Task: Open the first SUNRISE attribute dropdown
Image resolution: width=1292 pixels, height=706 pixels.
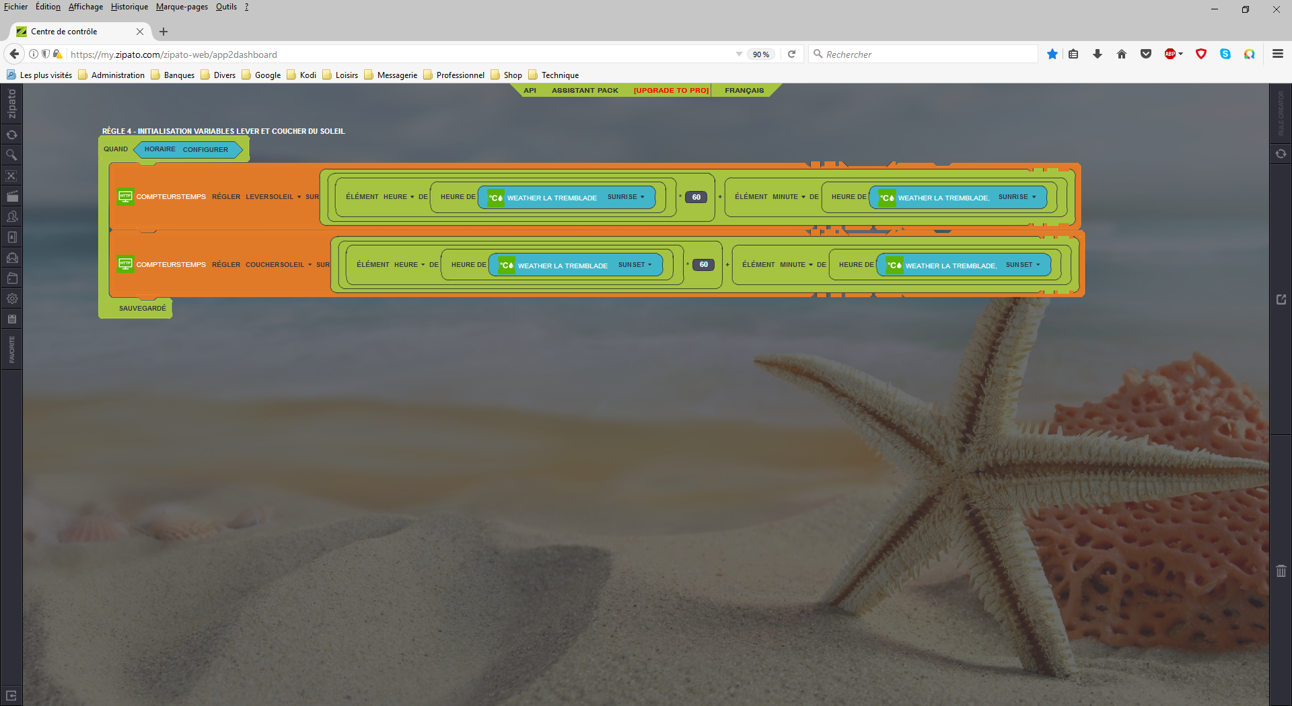Action: pyautogui.click(x=626, y=197)
